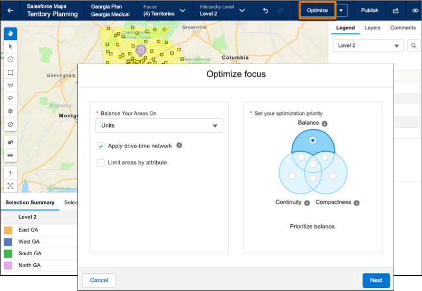The height and width of the screenshot is (291, 422).
Task: Click the Compactness info icon
Action: coord(357,203)
